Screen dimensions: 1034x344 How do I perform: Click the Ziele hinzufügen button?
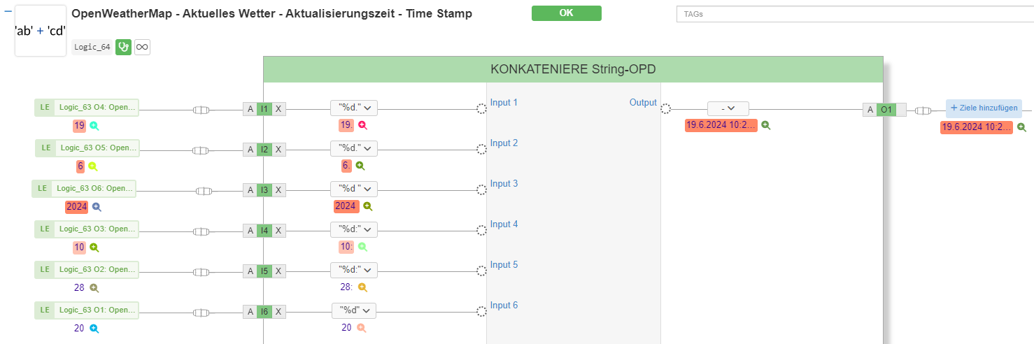(x=984, y=108)
